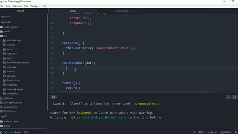Expand the apptest02 project folder
This screenshot has width=238, height=134.
click(6, 22)
